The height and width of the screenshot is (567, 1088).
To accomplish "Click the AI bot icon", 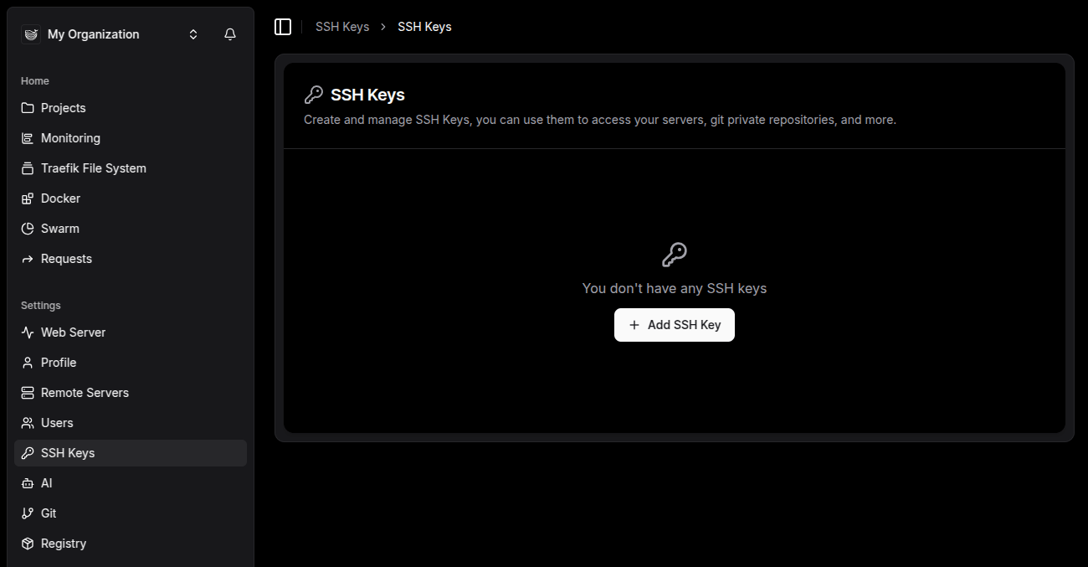I will point(28,482).
